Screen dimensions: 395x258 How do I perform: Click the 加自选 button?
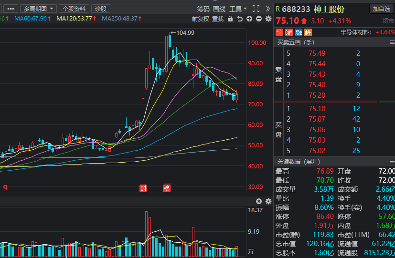(382, 9)
